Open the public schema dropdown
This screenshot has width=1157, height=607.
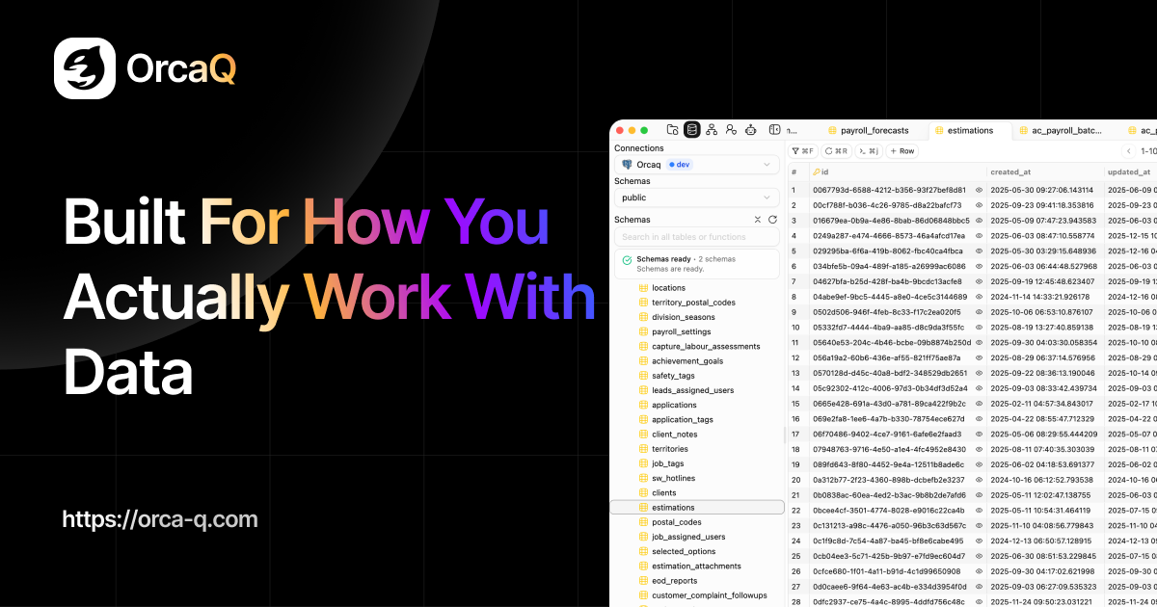pyautogui.click(x=697, y=198)
